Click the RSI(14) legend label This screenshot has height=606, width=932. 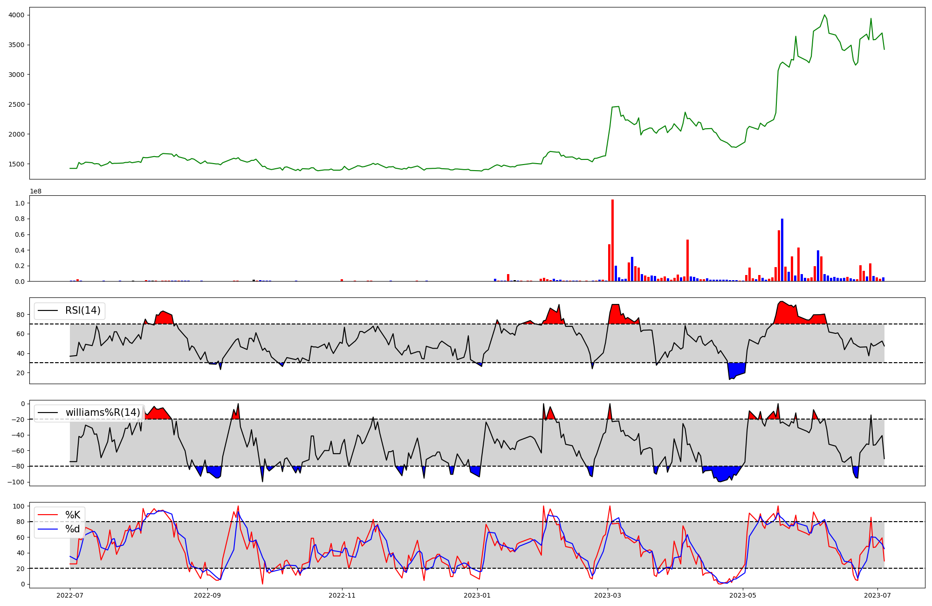[x=82, y=310]
